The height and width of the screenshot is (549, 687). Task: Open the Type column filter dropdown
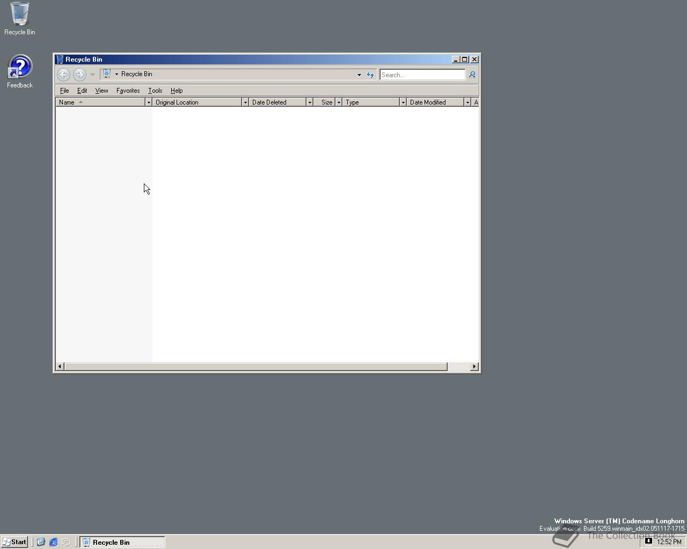click(x=403, y=102)
